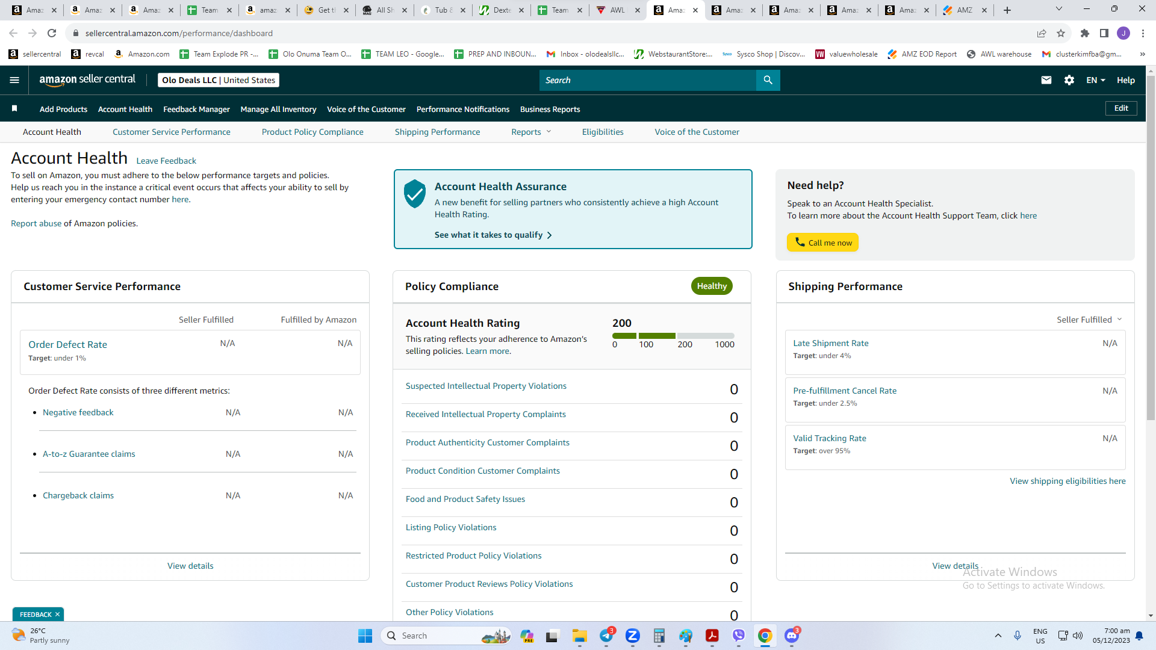Click the weather widget in the taskbar
Screen dimensions: 1156x650
click(41, 636)
